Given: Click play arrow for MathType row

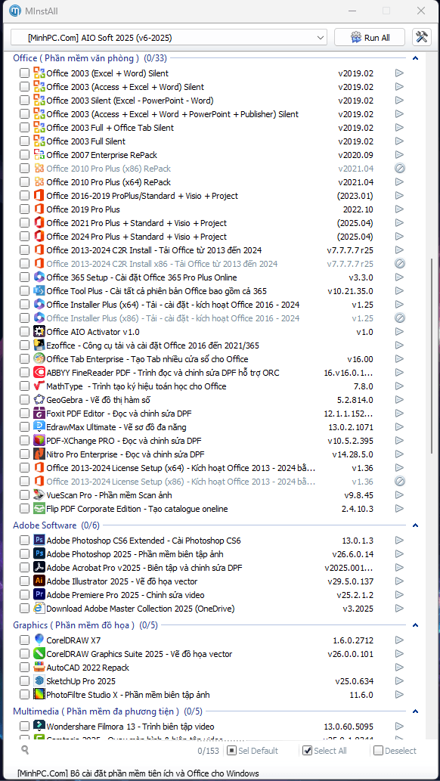Looking at the screenshot, I should (399, 386).
